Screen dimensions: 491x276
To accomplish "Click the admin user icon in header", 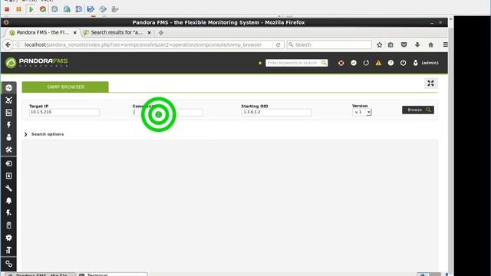I will click(x=416, y=63).
